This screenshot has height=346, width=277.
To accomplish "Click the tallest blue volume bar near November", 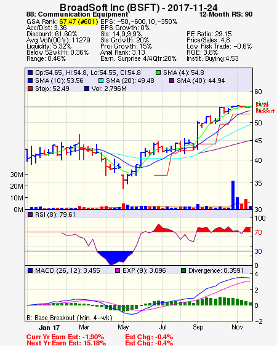I will 233,195.
